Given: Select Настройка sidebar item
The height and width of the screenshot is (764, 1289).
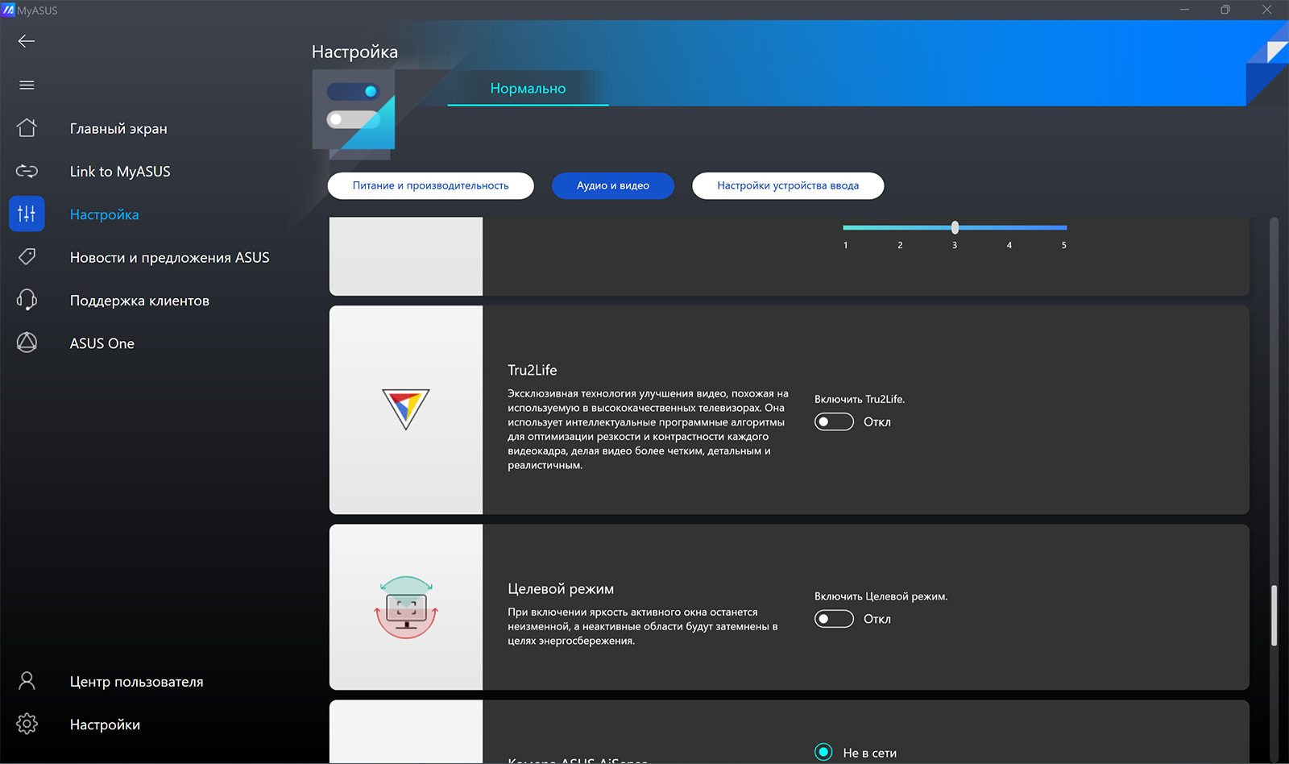Looking at the screenshot, I should 104,214.
